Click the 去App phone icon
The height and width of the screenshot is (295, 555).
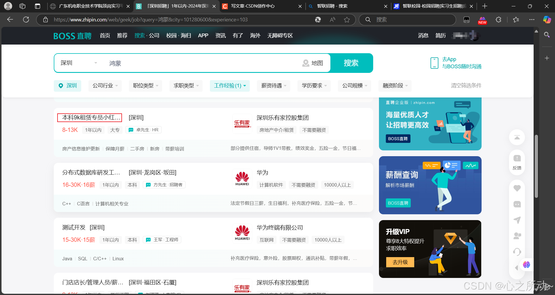click(x=434, y=63)
